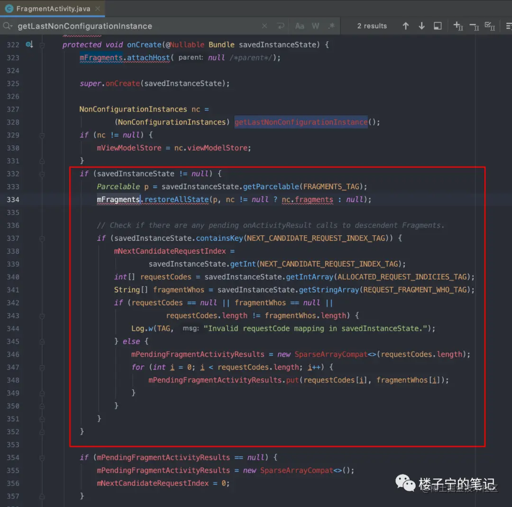Click the new line icon in find bar
The width and height of the screenshot is (512, 507).
click(281, 26)
